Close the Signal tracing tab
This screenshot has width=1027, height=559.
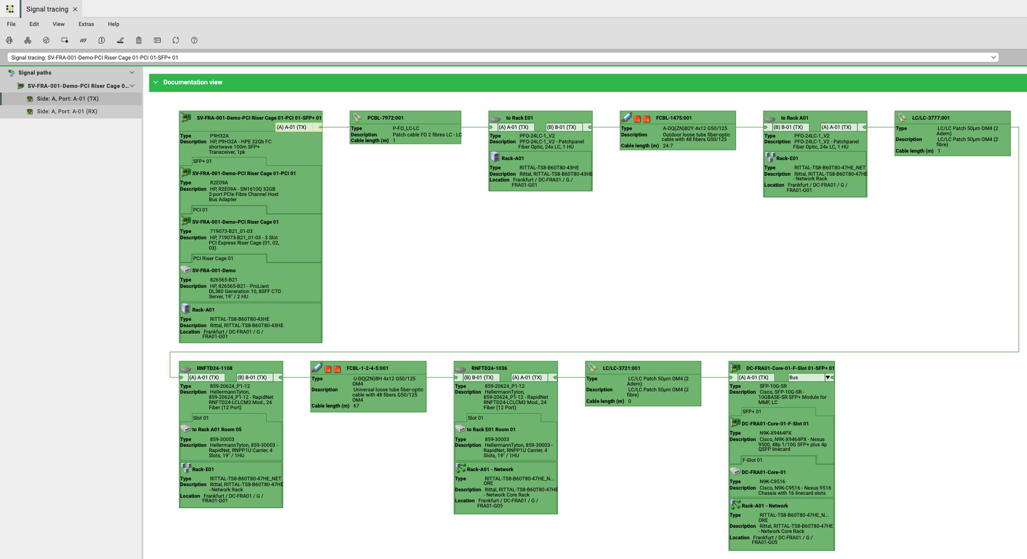pyautogui.click(x=75, y=9)
